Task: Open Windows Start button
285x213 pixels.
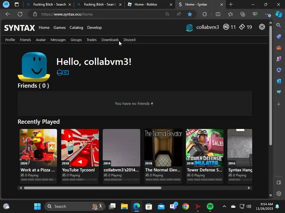Action: 38,206
